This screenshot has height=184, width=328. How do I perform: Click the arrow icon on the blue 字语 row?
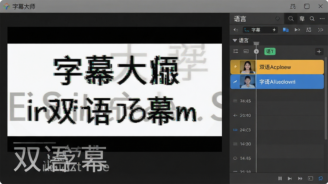point(235,82)
